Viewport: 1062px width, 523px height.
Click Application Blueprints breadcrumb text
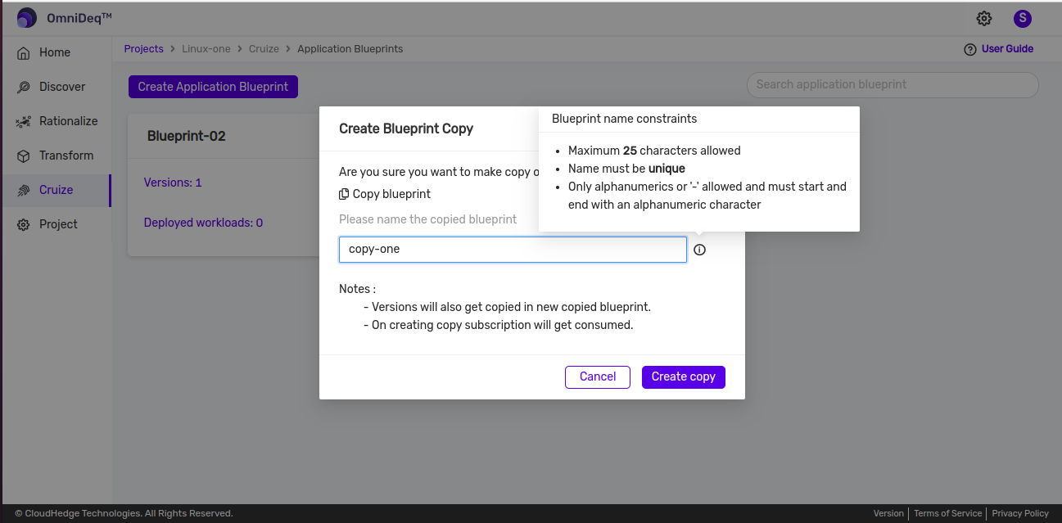(350, 49)
